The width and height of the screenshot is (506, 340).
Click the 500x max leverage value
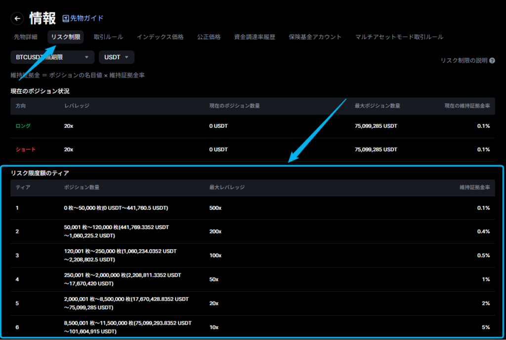point(215,208)
